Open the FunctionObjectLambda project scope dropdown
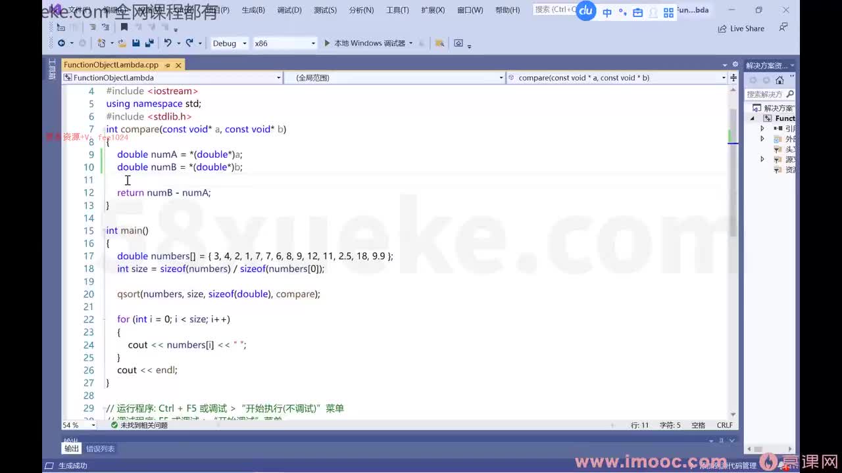The width and height of the screenshot is (842, 473). click(x=172, y=78)
